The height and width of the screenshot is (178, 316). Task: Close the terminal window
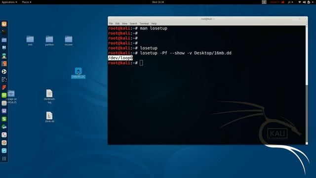click(x=305, y=19)
